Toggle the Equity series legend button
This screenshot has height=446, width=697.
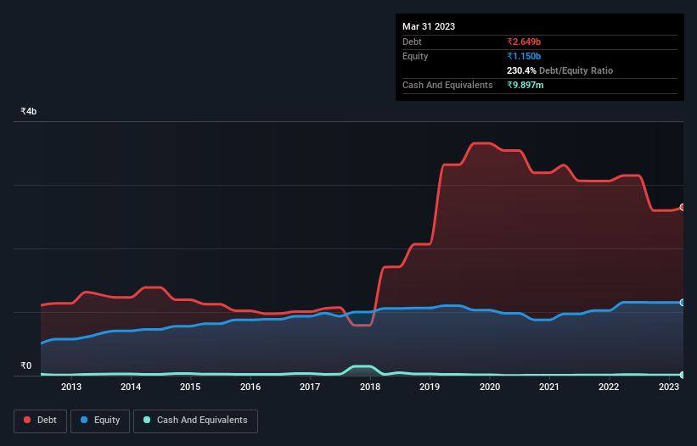(x=100, y=421)
